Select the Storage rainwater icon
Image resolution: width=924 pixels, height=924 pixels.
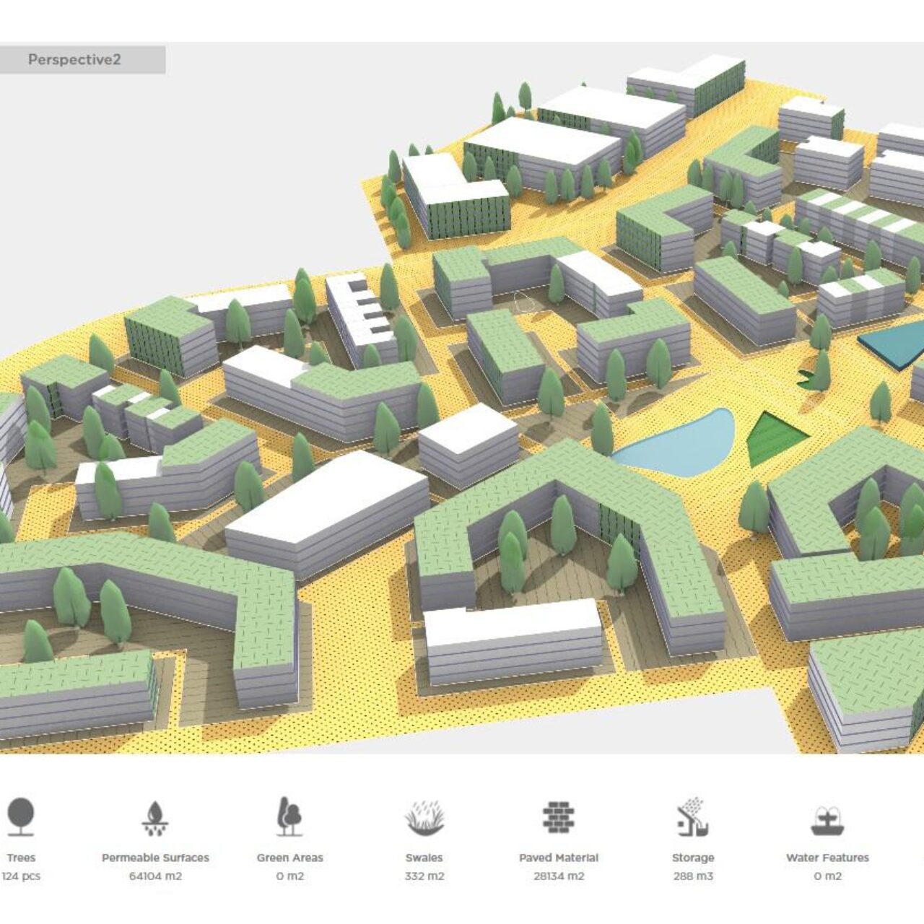tap(692, 816)
